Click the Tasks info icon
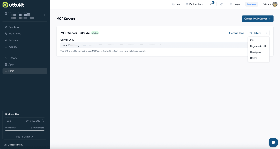 (x=43, y=121)
